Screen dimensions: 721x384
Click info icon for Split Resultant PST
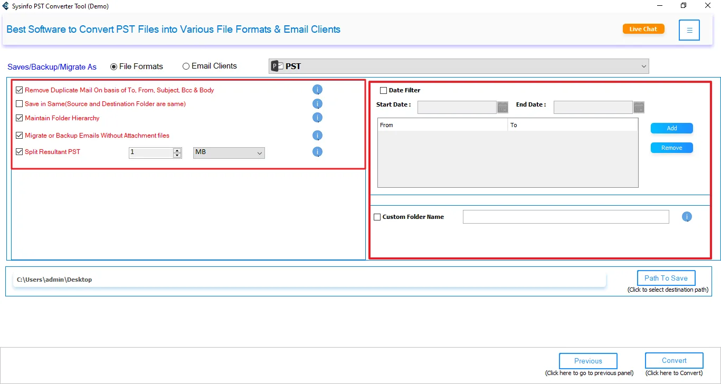click(x=317, y=152)
